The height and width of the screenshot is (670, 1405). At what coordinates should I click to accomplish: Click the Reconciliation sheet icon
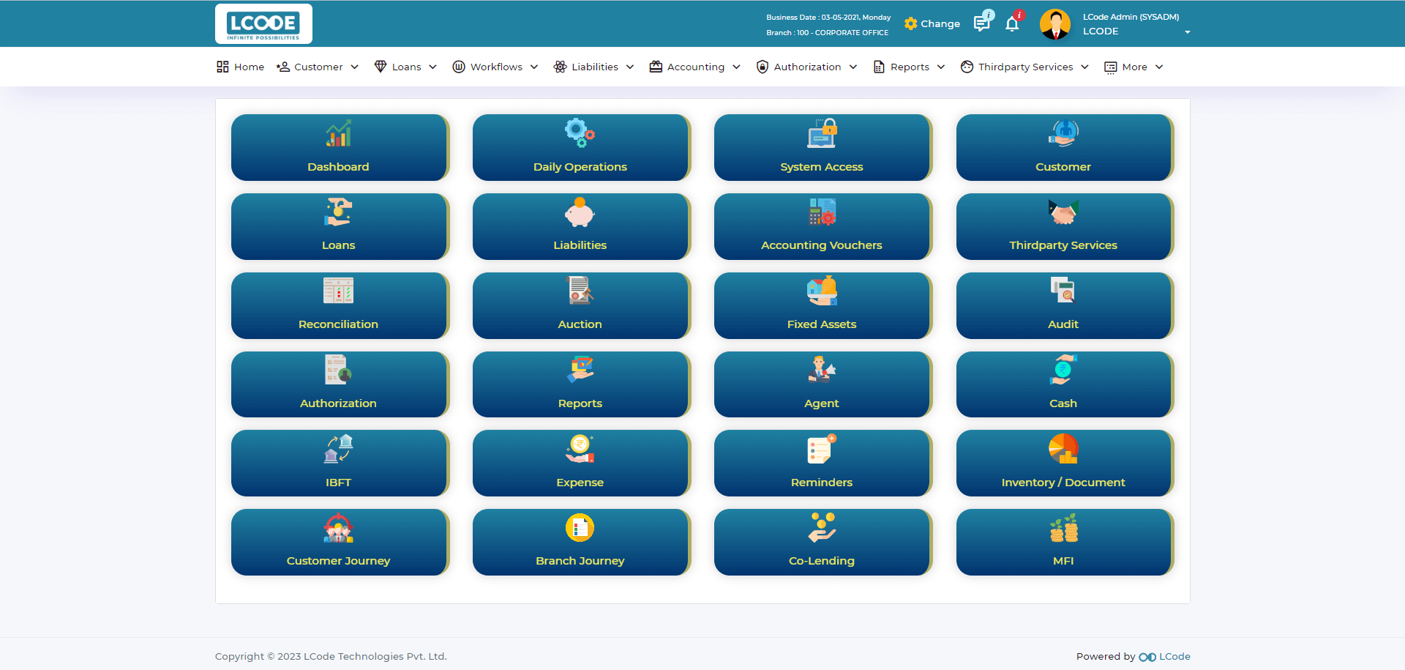[x=338, y=291]
